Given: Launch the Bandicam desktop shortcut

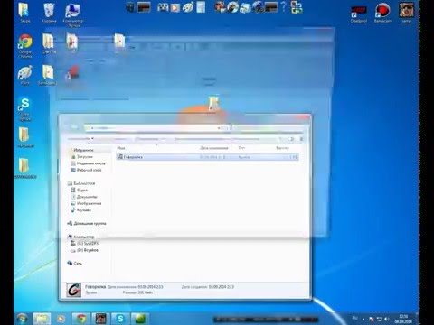Looking at the screenshot, I should click(382, 13).
